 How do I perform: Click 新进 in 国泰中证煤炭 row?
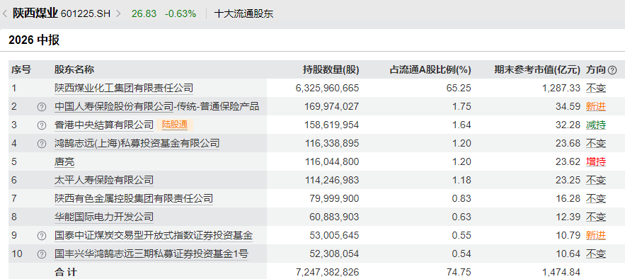tap(596, 235)
